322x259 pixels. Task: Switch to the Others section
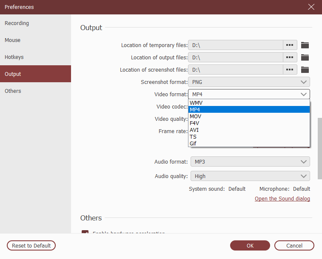(36, 91)
